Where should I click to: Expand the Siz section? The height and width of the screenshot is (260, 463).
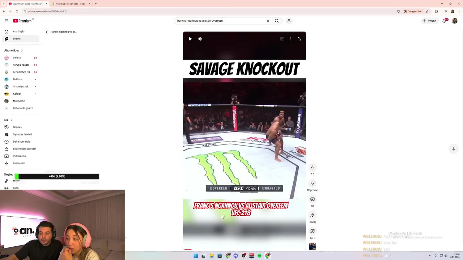[x=8, y=120]
